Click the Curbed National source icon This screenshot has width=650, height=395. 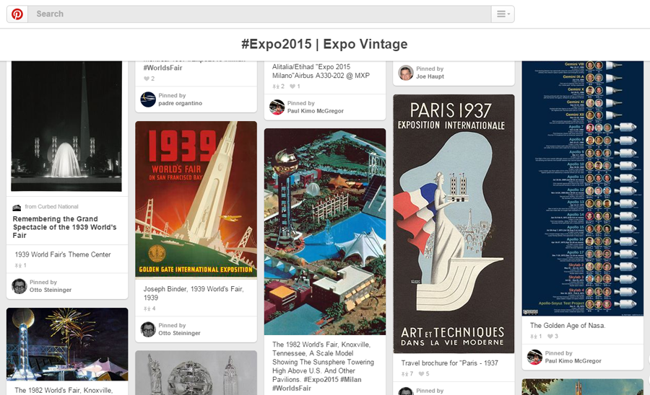coord(17,207)
